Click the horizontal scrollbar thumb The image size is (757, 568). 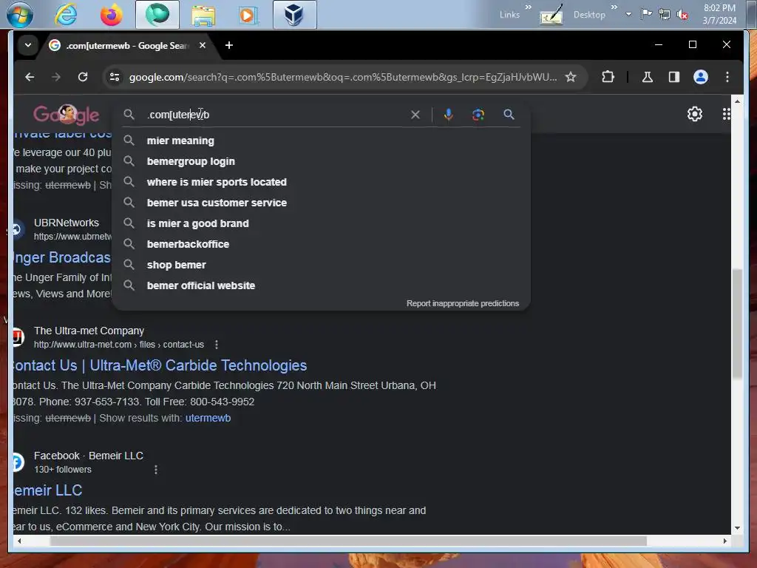[348, 541]
